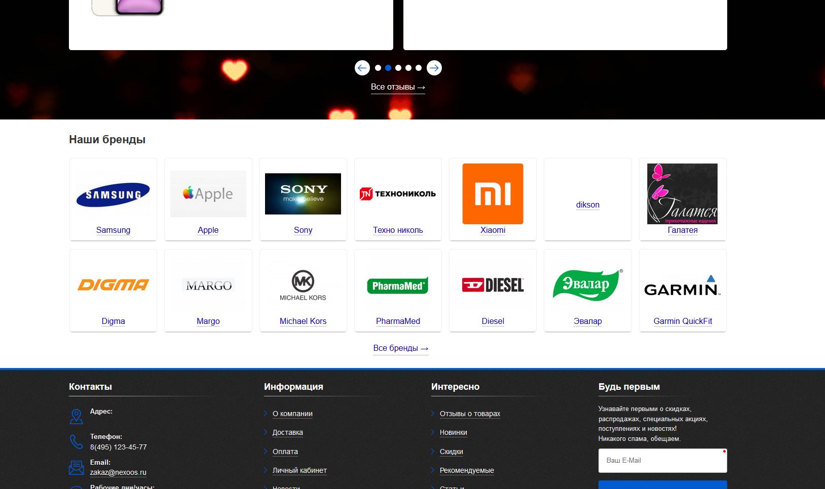Click the zakaz@nexoos.ru email link
825x489 pixels.
[x=118, y=472]
